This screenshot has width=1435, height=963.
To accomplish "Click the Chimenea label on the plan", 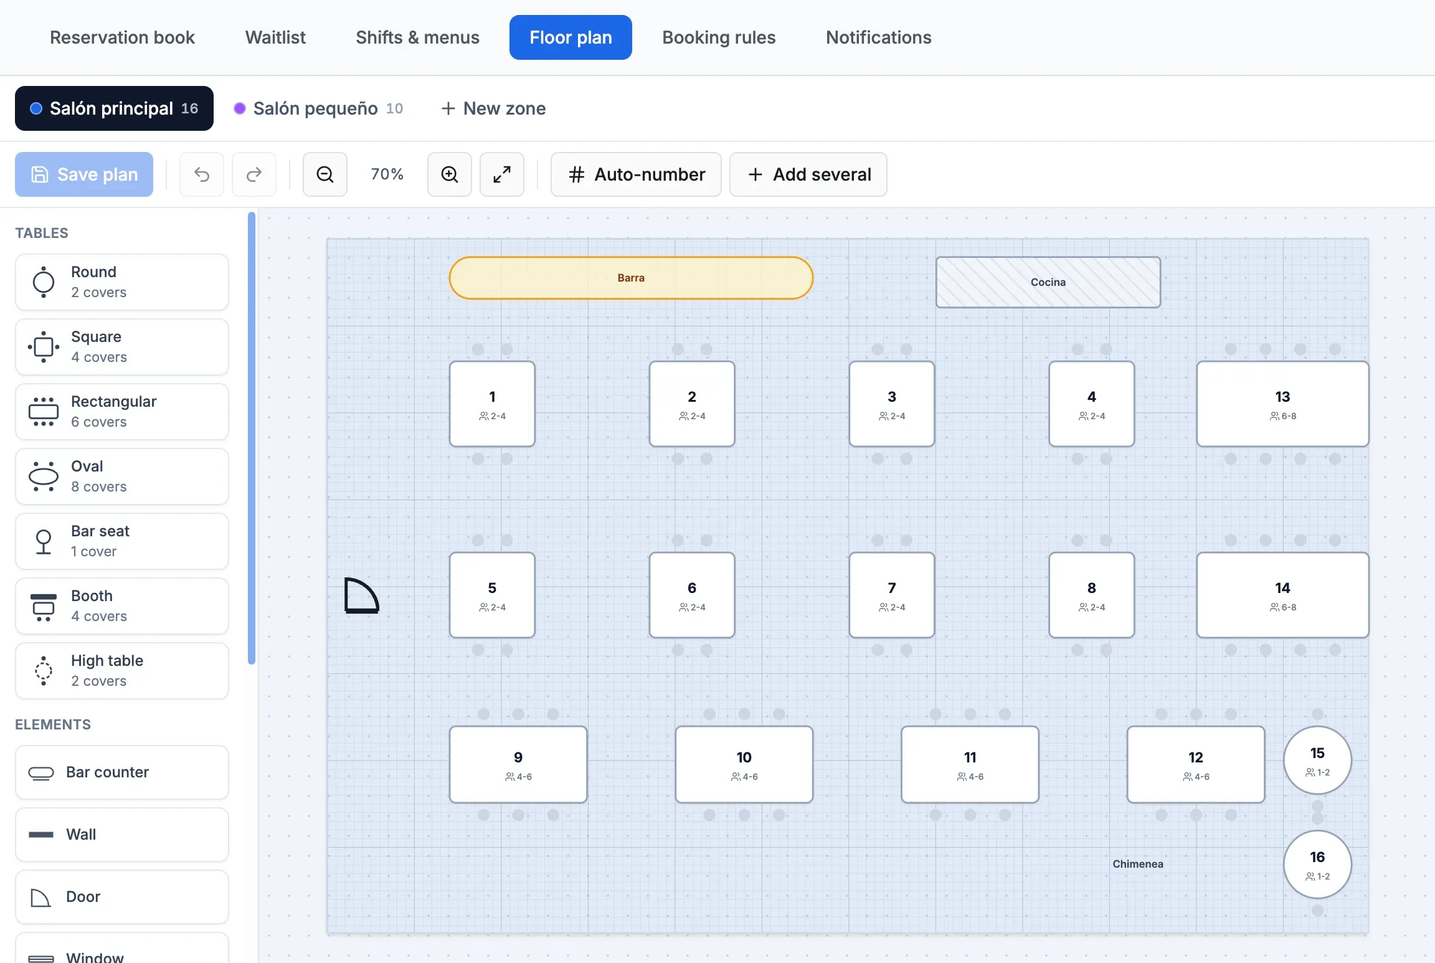I will pyautogui.click(x=1138, y=864).
